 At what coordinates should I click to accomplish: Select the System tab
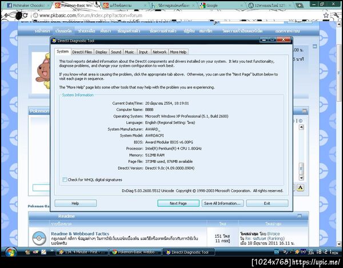62,51
